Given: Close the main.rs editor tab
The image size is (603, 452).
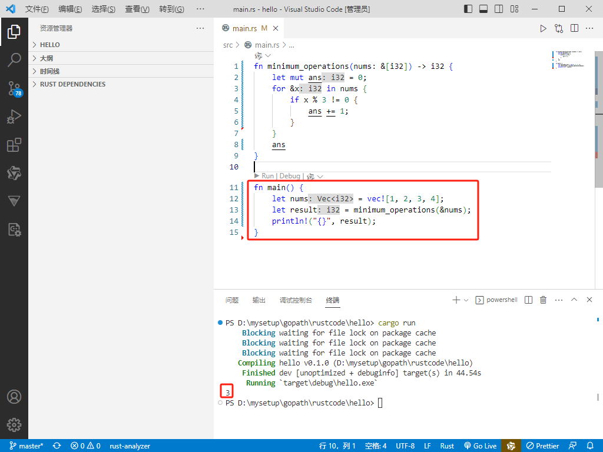Looking at the screenshot, I should (x=276, y=28).
